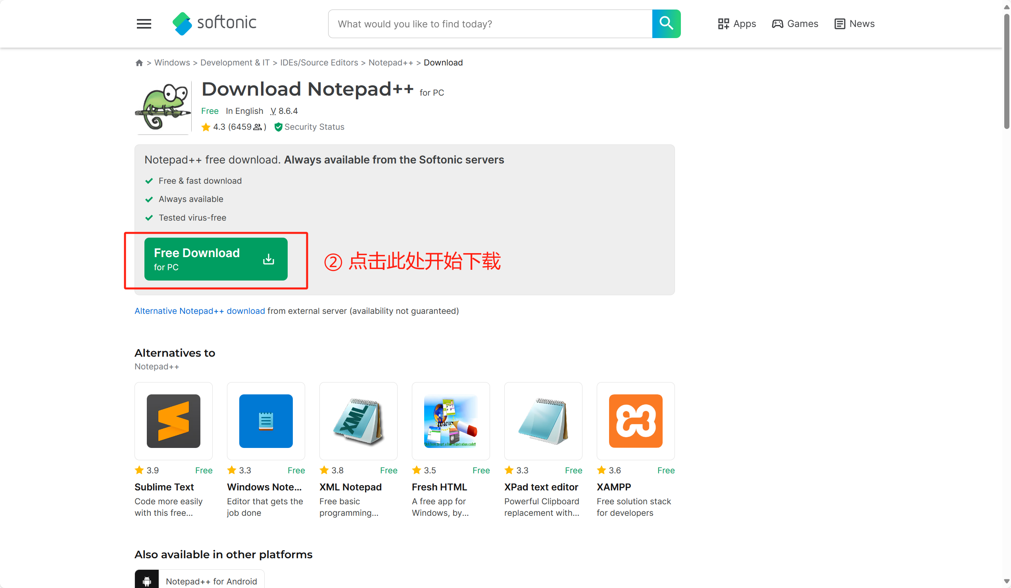Open the XAMPP title link
This screenshot has height=588, width=1011.
[x=614, y=487]
